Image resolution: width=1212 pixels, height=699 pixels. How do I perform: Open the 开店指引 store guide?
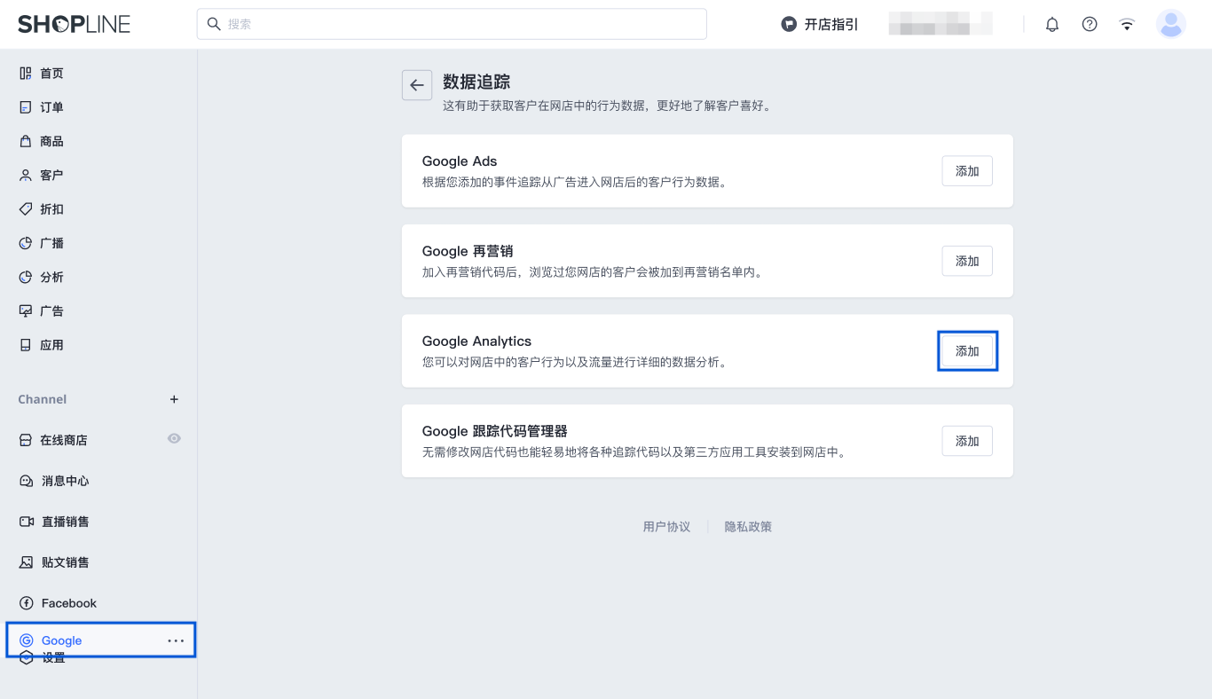820,24
